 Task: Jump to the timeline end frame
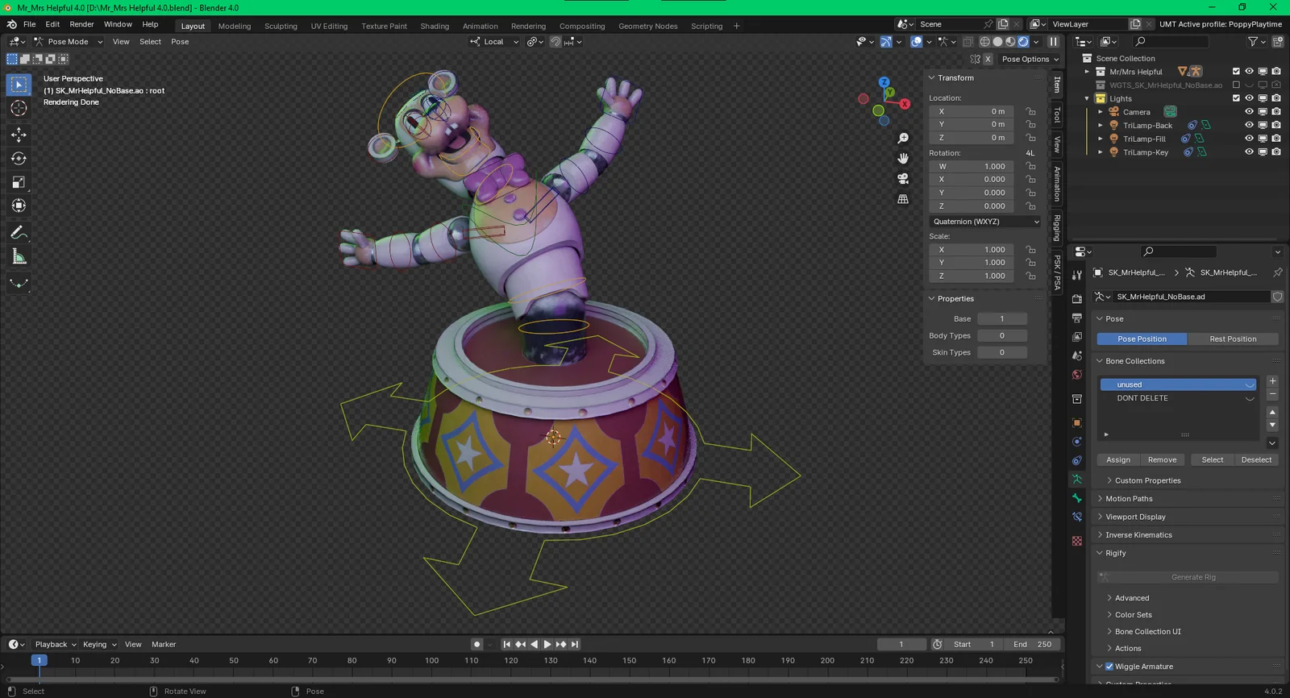[x=575, y=644]
